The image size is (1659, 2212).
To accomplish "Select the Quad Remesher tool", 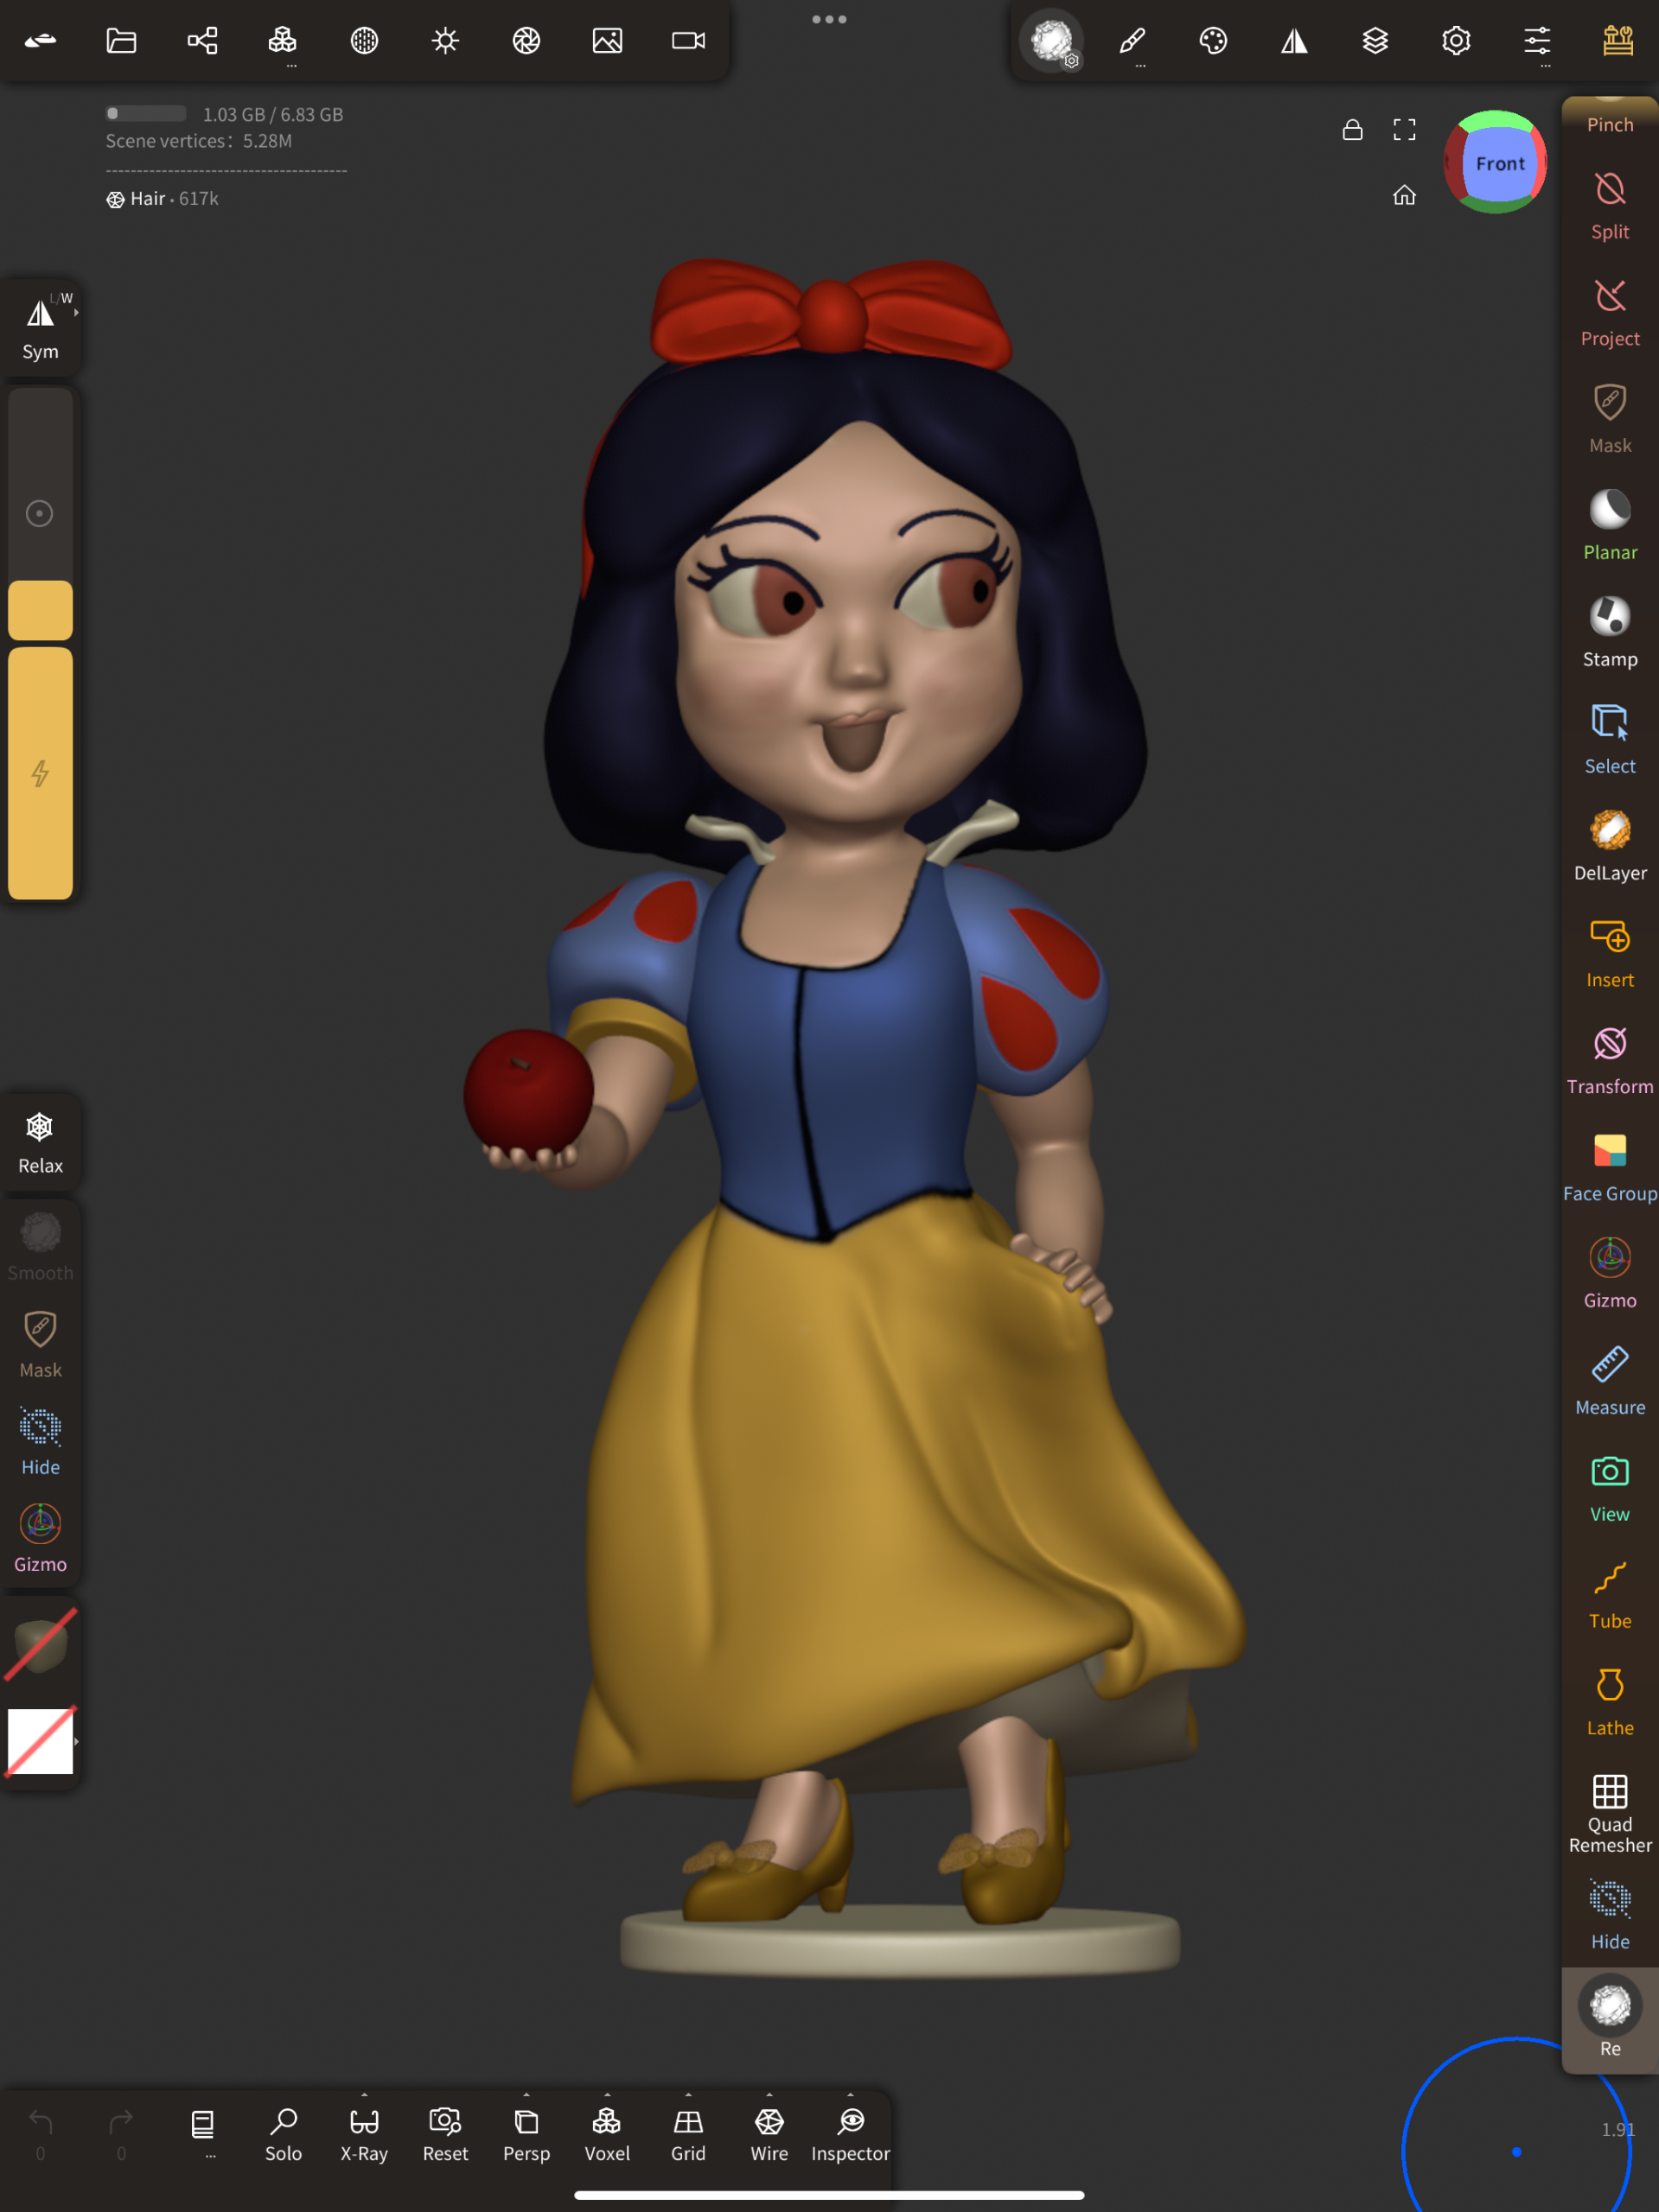I will [1610, 1813].
